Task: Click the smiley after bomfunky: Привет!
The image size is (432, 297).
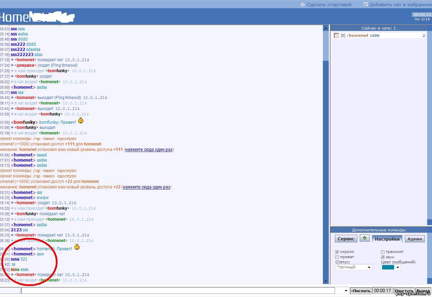Action: (x=81, y=121)
